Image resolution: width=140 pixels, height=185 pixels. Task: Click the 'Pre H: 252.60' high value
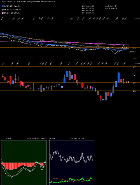88,8
